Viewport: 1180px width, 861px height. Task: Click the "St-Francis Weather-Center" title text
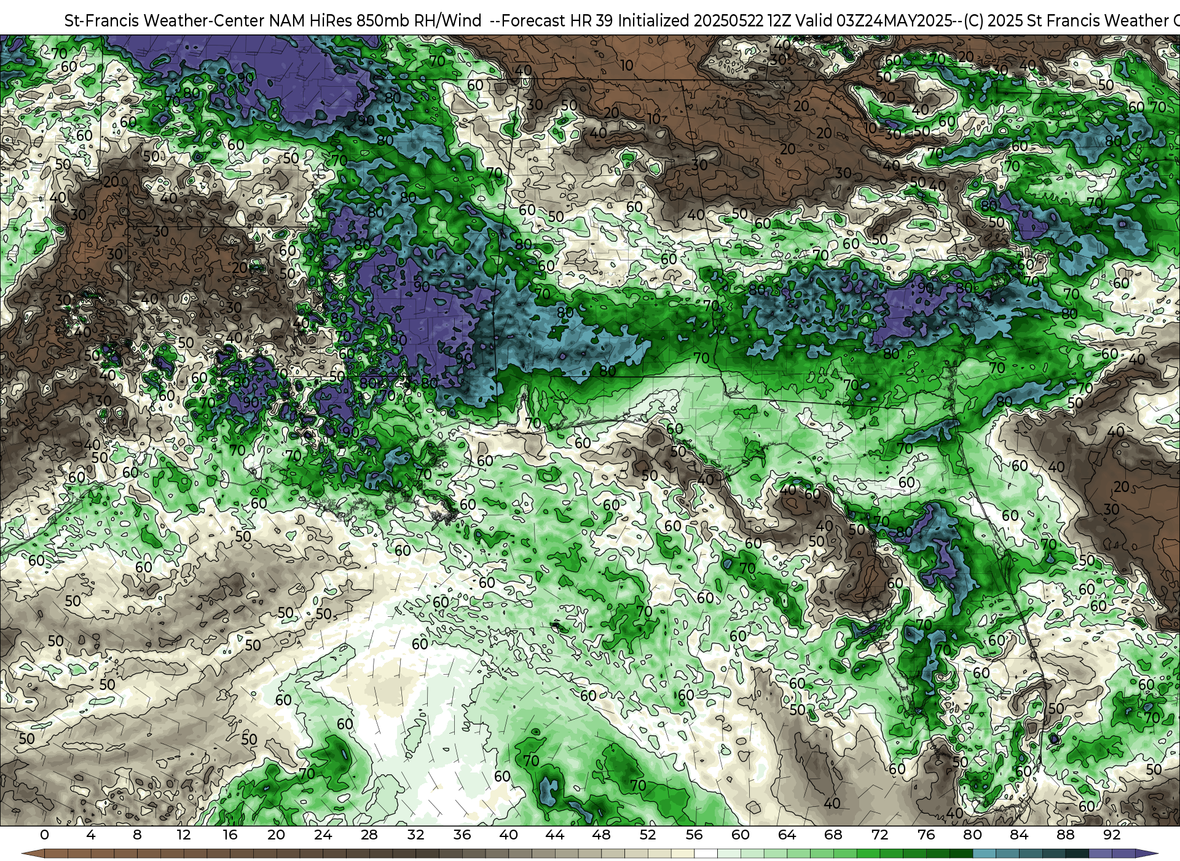[164, 21]
